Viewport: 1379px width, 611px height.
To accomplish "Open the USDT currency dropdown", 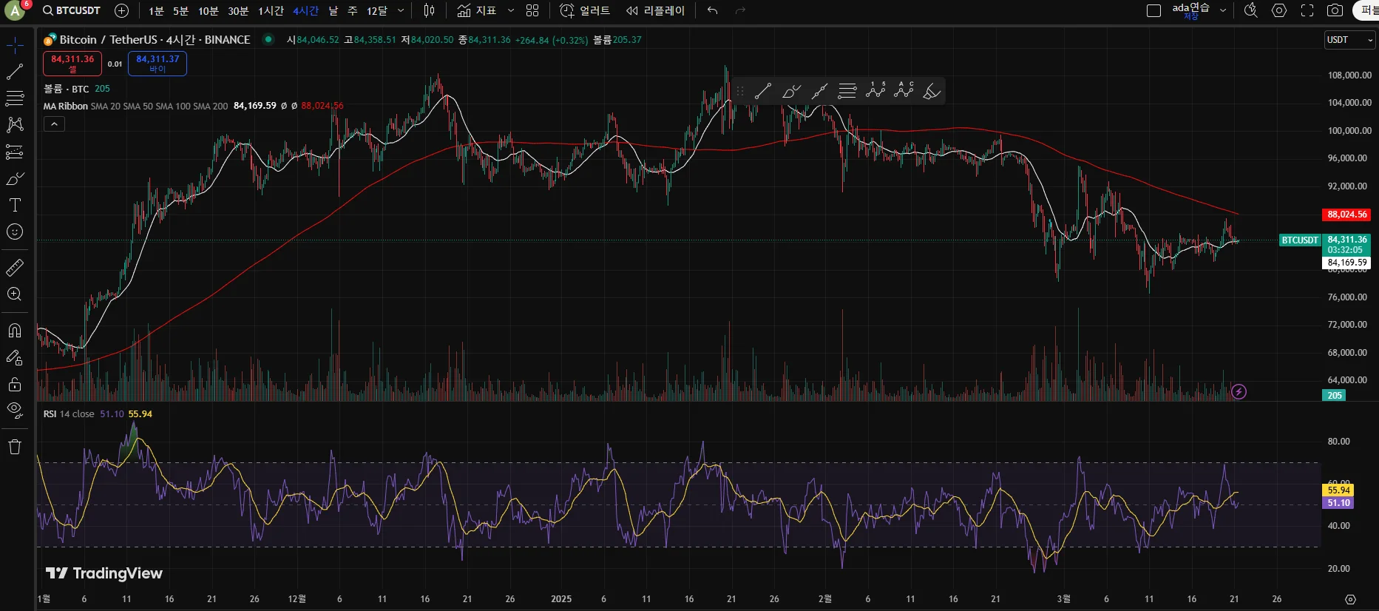I will pos(1349,40).
